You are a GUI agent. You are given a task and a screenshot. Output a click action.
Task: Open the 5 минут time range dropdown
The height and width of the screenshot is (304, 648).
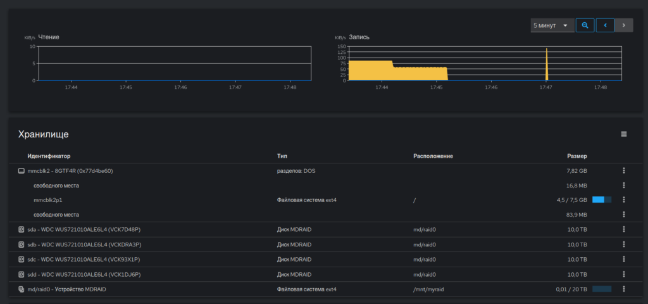[552, 25]
